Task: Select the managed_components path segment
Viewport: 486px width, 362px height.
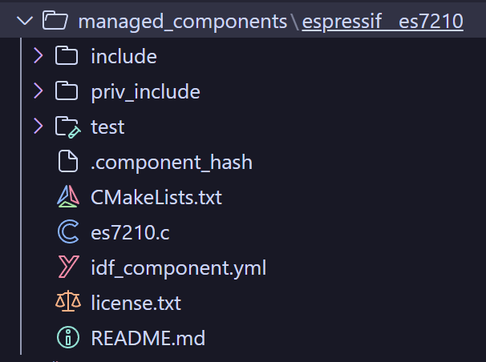Action: [182, 21]
